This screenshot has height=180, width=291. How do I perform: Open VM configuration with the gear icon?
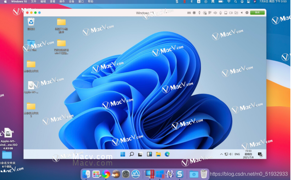pyautogui.click(x=247, y=13)
